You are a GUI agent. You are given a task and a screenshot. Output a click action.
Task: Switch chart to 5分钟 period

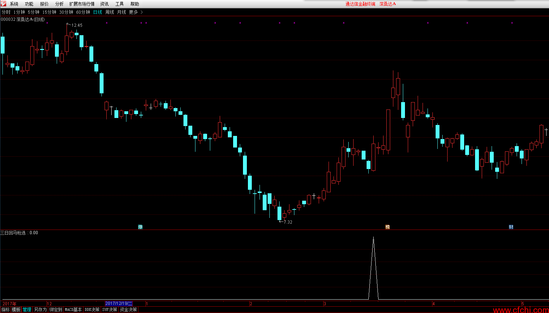(34, 12)
